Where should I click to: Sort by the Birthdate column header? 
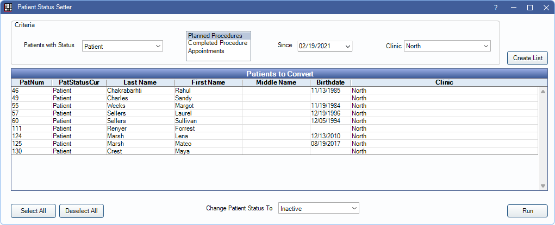point(330,82)
